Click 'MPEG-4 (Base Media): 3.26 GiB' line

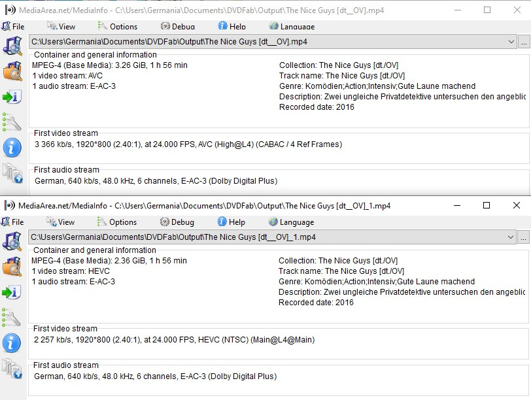click(110, 65)
